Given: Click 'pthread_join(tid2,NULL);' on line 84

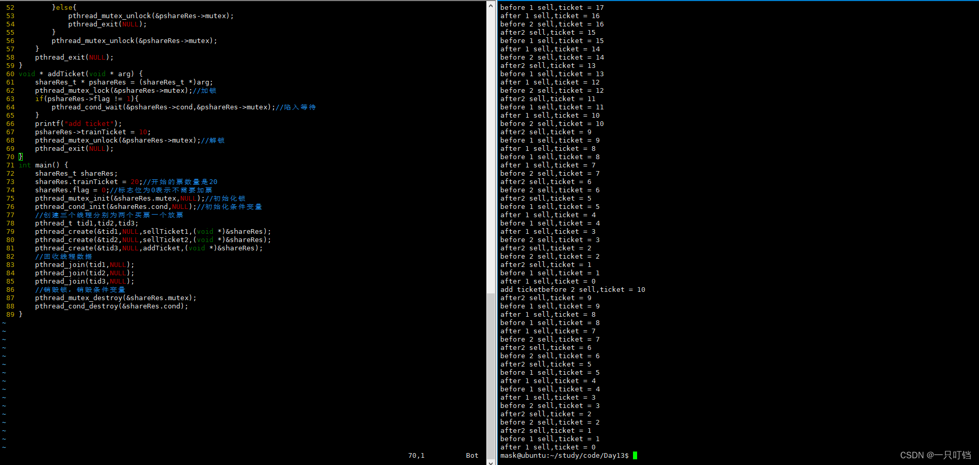Looking at the screenshot, I should [84, 273].
